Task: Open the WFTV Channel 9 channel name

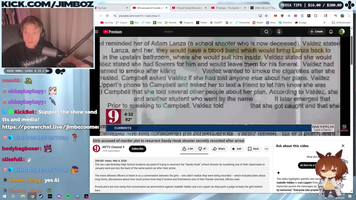Action: click(113, 147)
